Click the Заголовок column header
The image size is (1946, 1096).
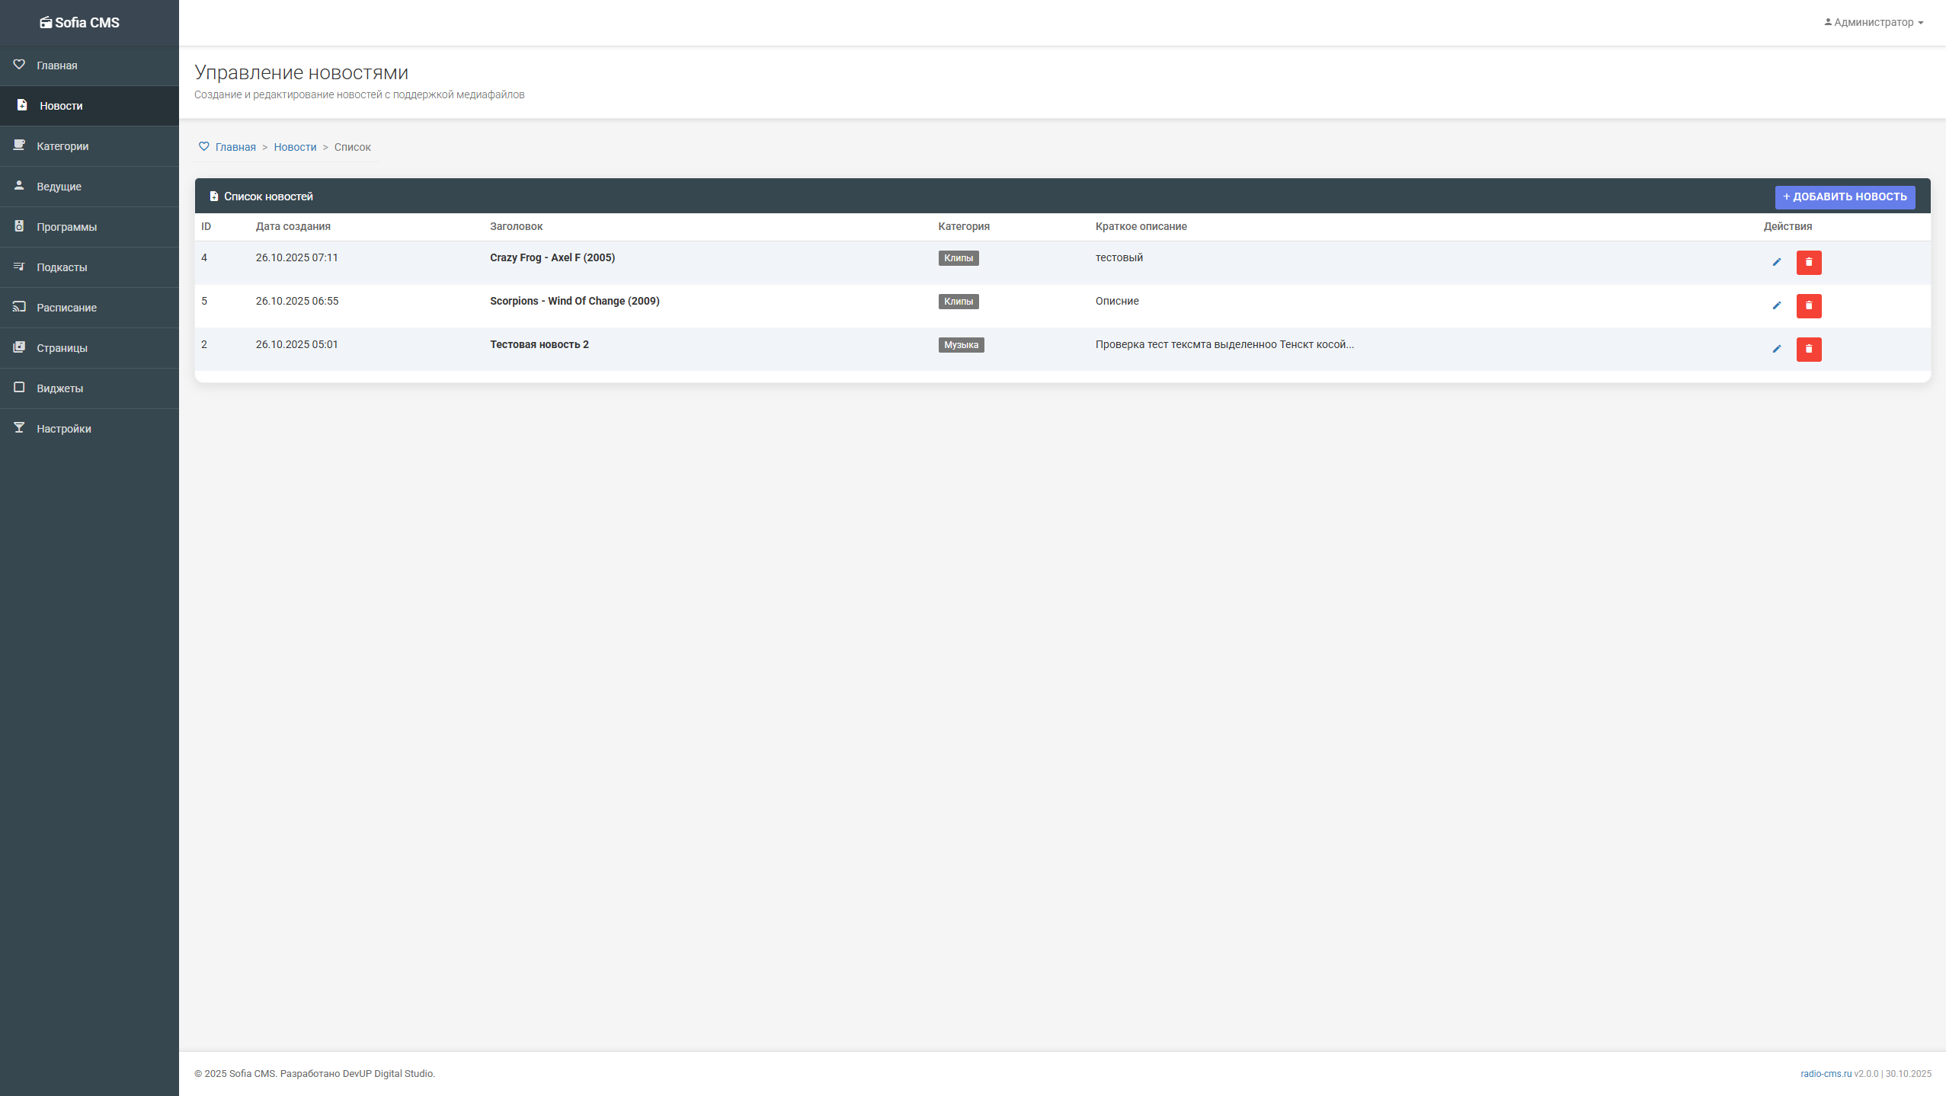click(516, 226)
